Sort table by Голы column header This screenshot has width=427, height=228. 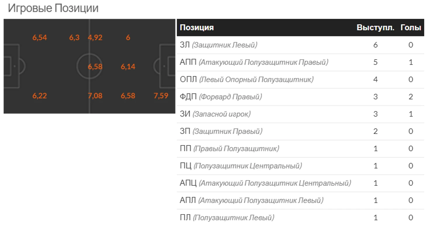(411, 27)
